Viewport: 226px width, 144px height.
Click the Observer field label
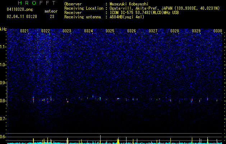point(73,4)
